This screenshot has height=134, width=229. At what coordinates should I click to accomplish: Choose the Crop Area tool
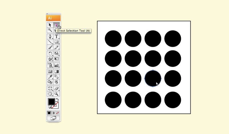[50, 88]
